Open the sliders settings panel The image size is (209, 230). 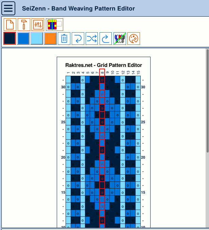(38, 25)
